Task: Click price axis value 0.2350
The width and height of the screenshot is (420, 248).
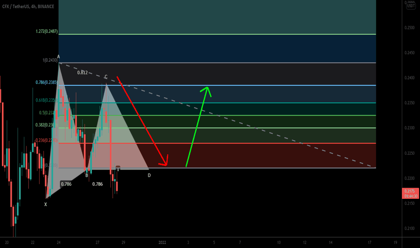Action: point(409,103)
